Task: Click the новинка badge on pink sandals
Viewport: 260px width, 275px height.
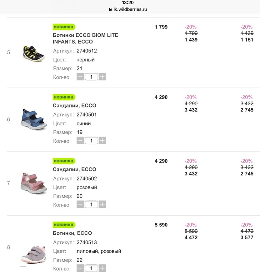Action: coord(64,161)
